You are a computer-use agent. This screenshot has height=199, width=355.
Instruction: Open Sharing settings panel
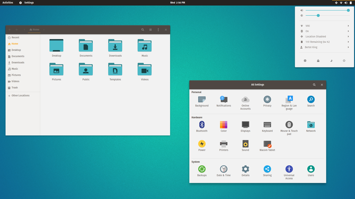267,171
